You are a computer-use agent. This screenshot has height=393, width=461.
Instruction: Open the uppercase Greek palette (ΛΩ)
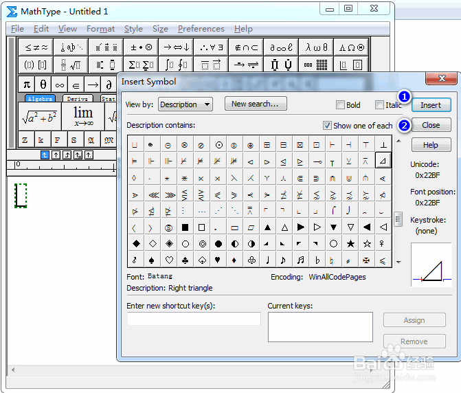[x=351, y=47]
